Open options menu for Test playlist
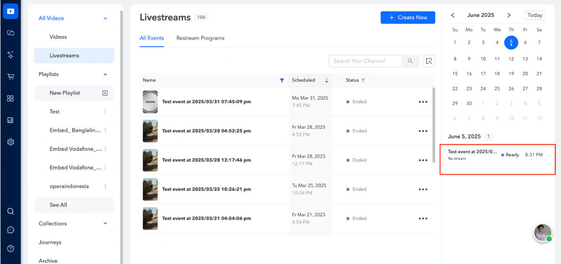 point(105,112)
